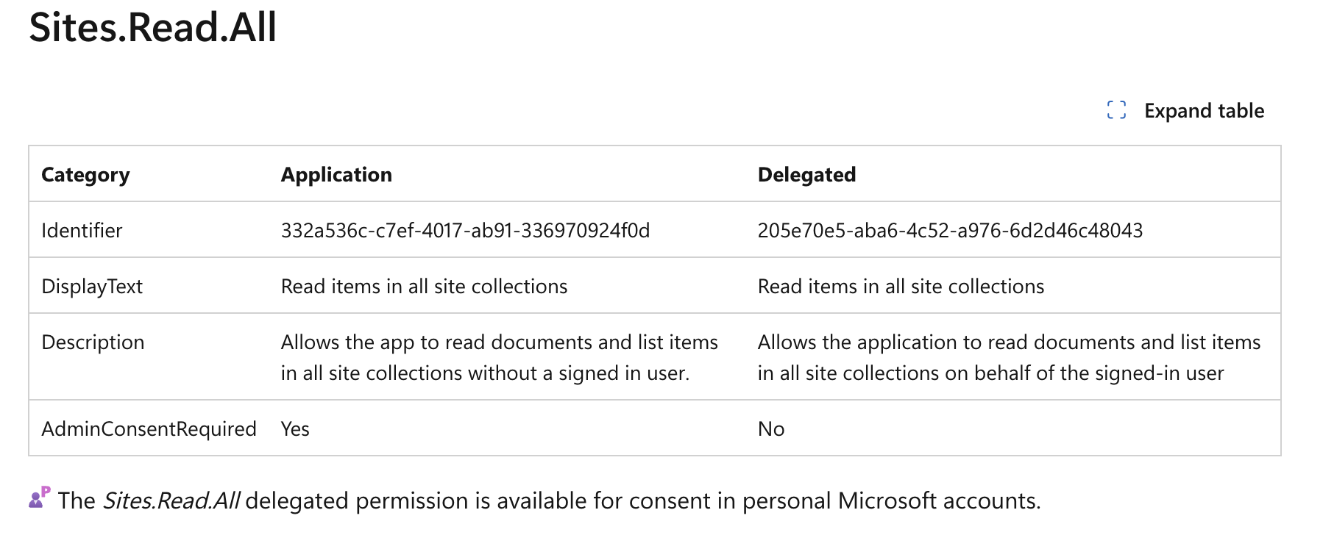Click the Description row label

pos(93,342)
